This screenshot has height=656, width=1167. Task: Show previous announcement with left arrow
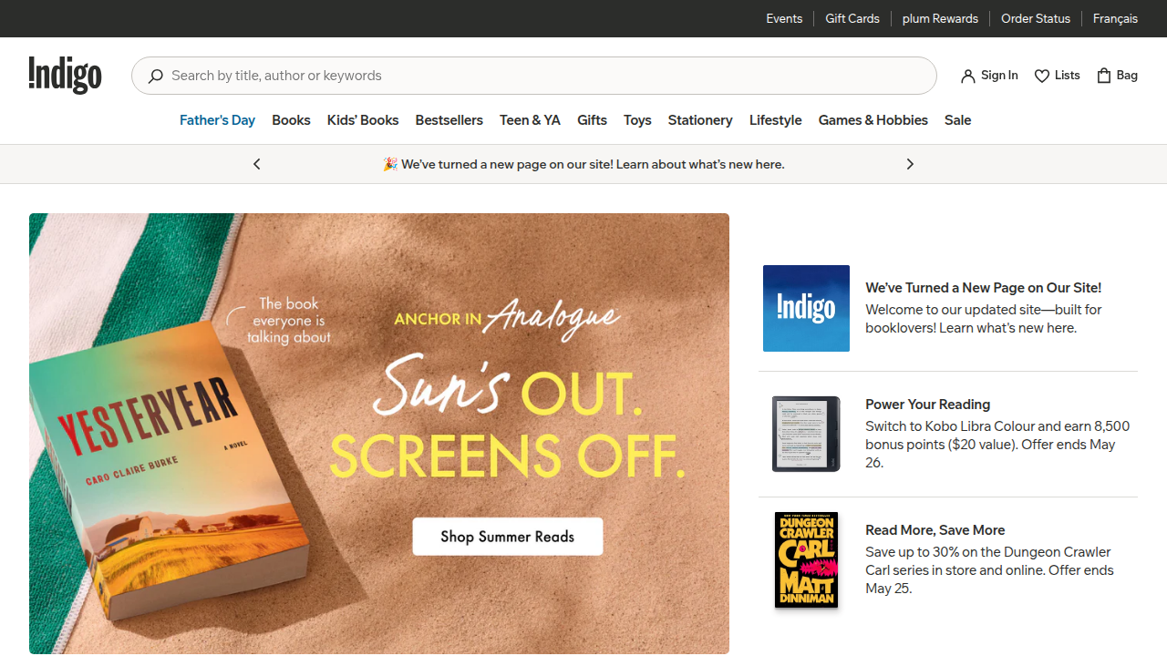[257, 164]
